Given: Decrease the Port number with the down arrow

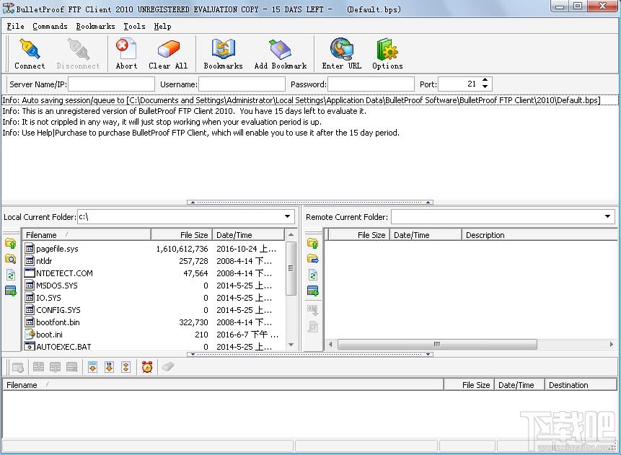Looking at the screenshot, I should pos(485,87).
